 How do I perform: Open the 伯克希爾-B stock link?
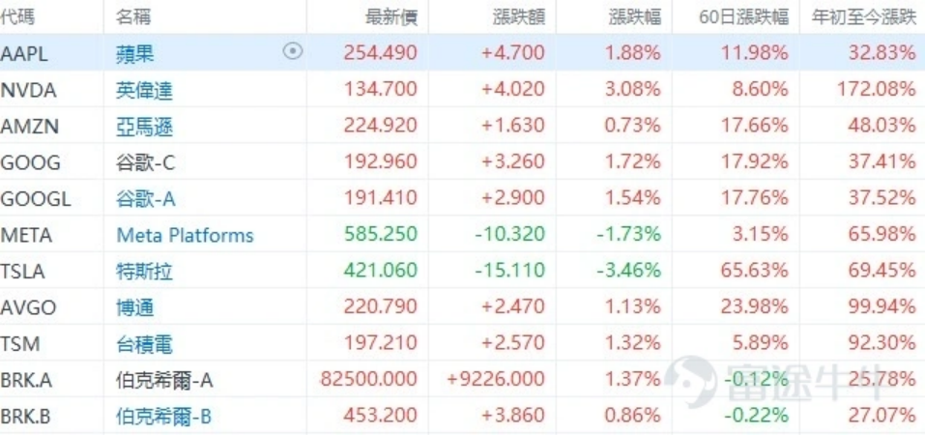click(x=164, y=416)
